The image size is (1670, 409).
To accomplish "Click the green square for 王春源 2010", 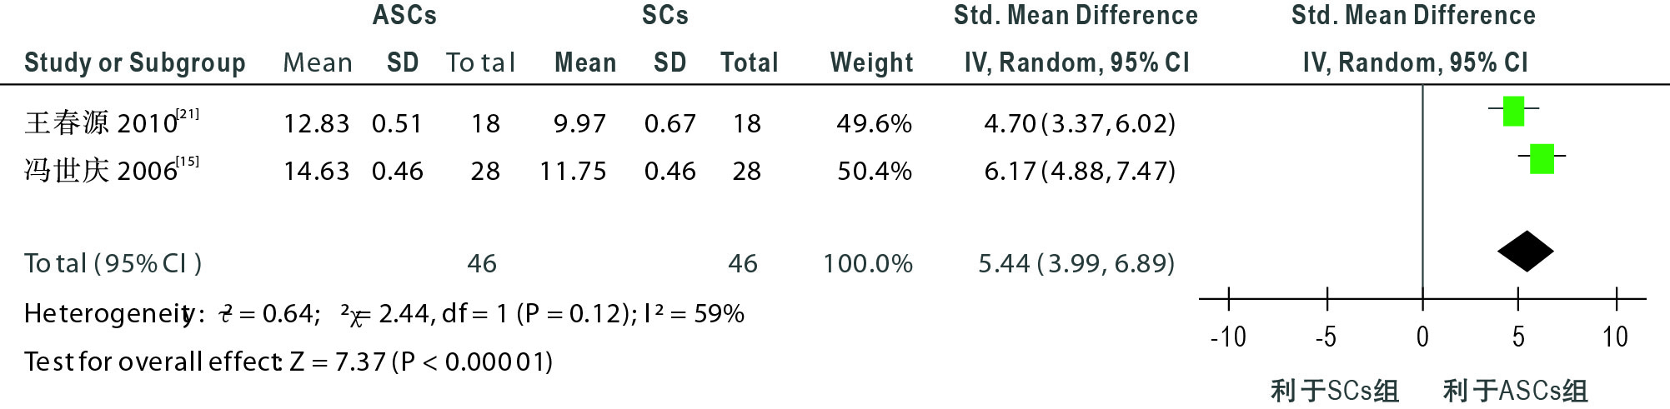I will tap(1513, 111).
